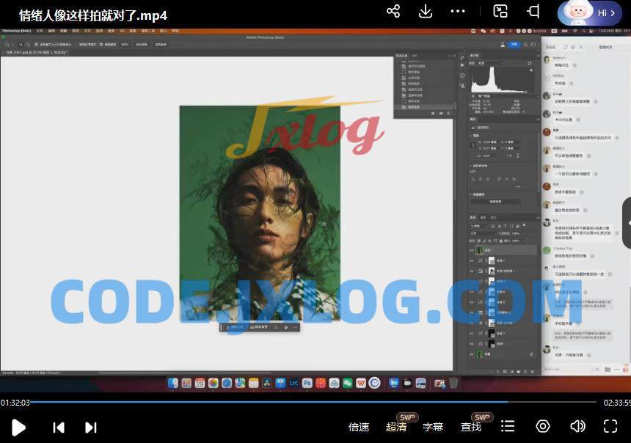The image size is (631, 443).
Task: Enter fullscreen mode
Action: [610, 426]
